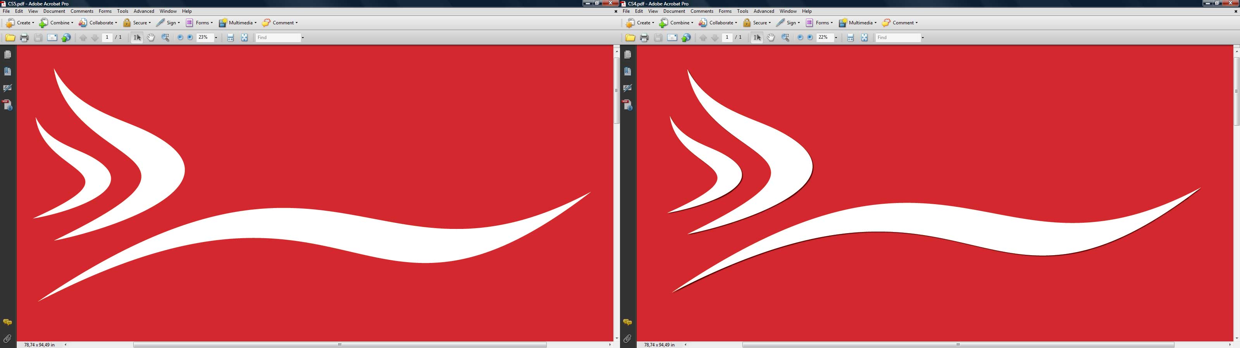
Task: Pick the Hand tool in CS5.pdf window
Action: point(151,38)
